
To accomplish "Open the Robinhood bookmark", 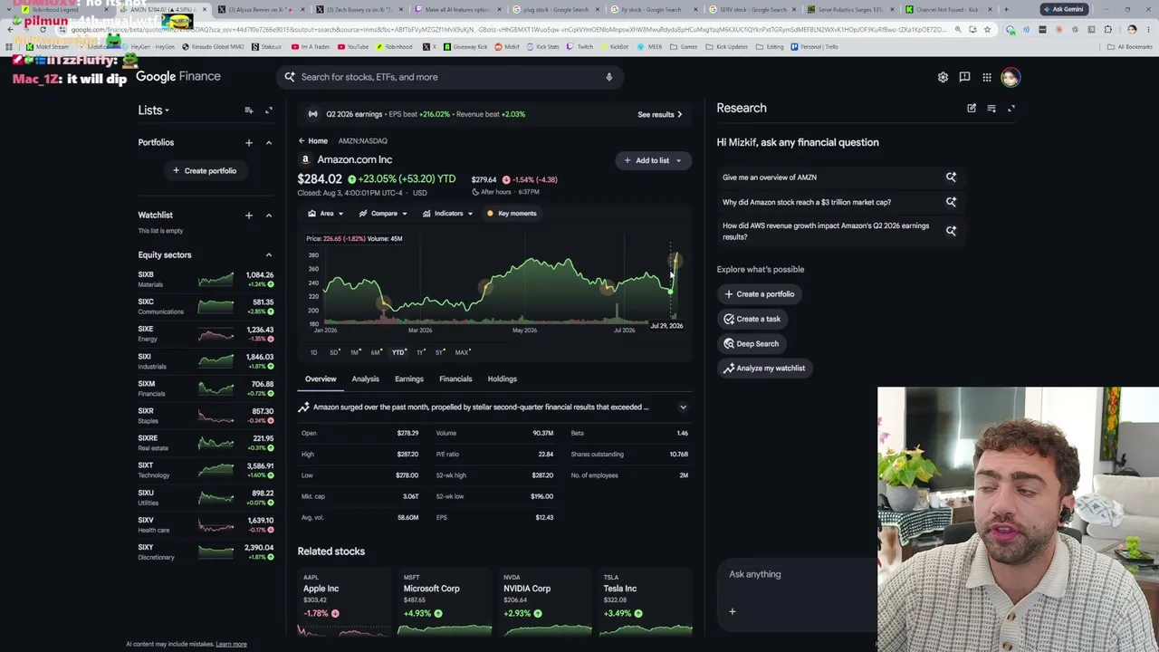I will coord(394,46).
